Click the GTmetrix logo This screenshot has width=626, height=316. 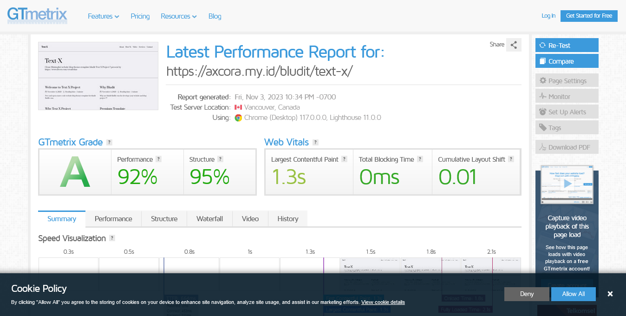point(37,16)
